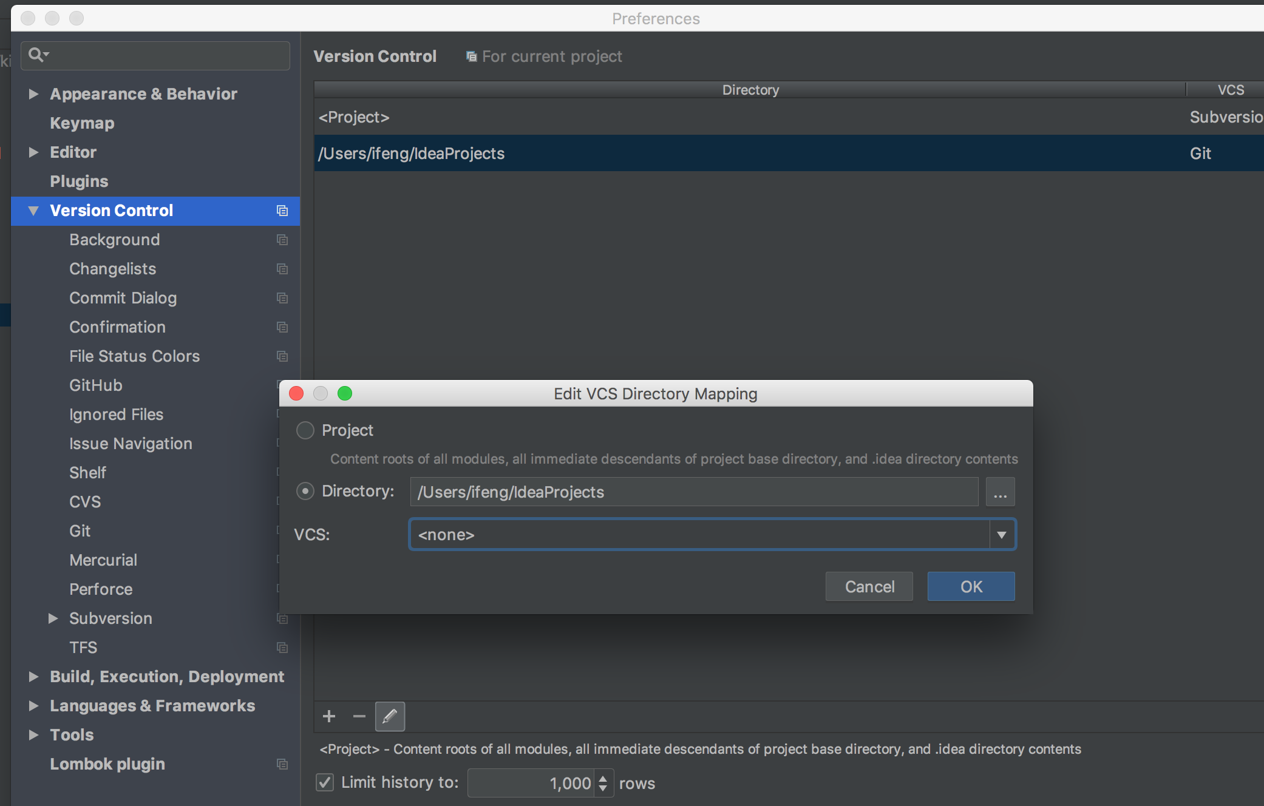Click the OK button in dialog
1264x806 pixels.
click(x=970, y=587)
